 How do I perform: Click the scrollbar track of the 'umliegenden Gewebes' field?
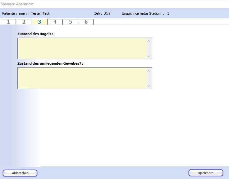[149, 78]
